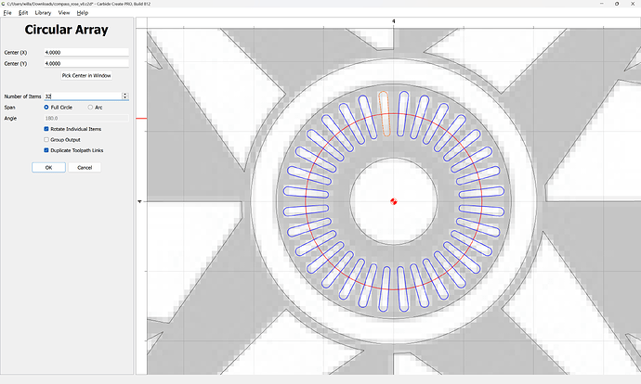Click the red center point marker on canvas
This screenshot has width=641, height=384.
tap(393, 200)
